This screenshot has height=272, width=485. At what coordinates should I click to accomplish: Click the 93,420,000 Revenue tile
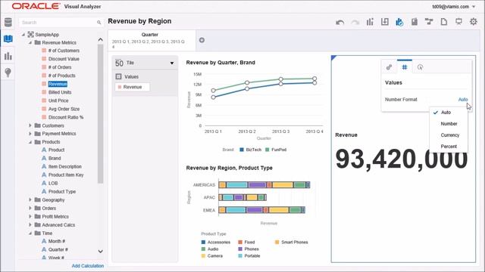(x=401, y=159)
